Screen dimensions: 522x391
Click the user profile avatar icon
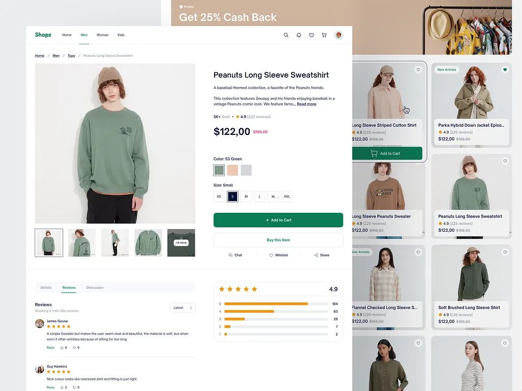click(338, 35)
